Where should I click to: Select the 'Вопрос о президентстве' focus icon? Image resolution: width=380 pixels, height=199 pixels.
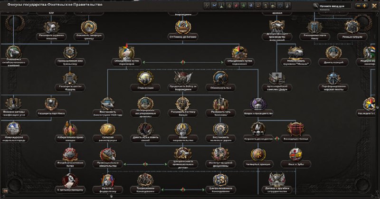[x=258, y=104]
